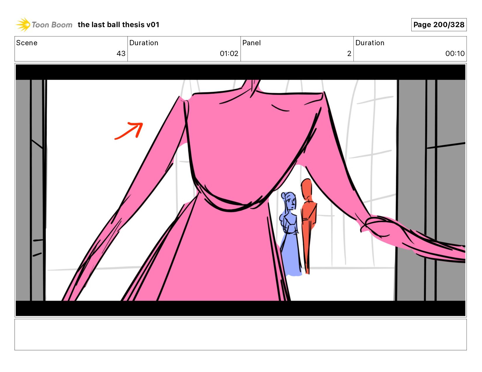Click the storyboard panel drawing thumbnail
Viewport: 482px width, 372px height.
240,190
